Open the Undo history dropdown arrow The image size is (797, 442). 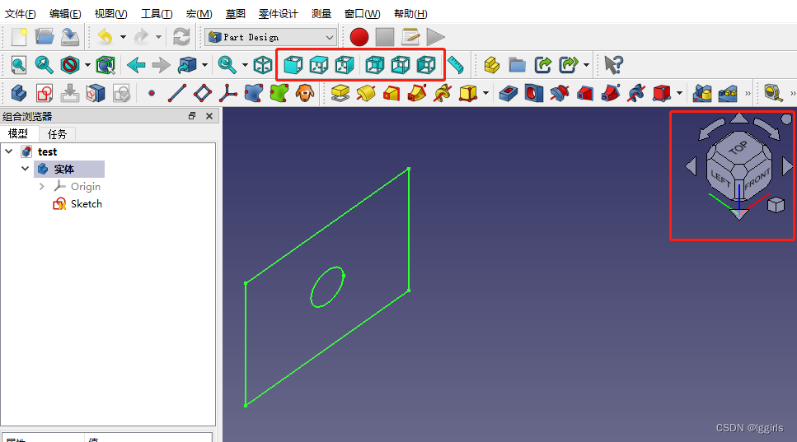123,37
